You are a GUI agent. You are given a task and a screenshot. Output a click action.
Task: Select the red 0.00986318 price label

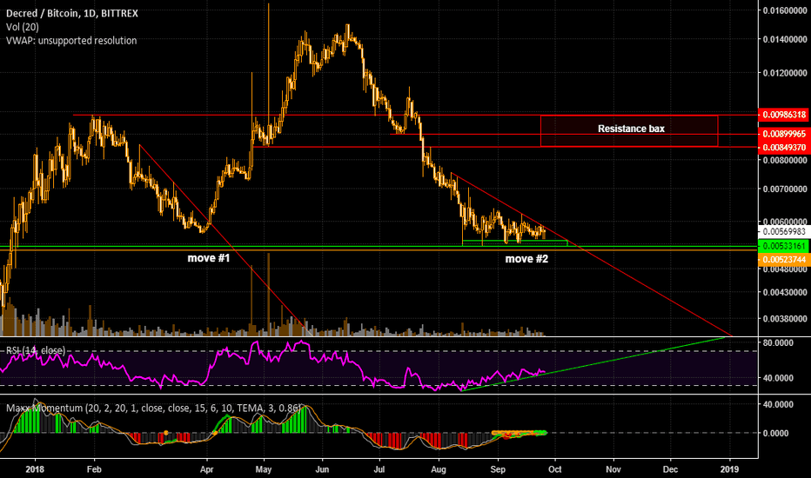pyautogui.click(x=784, y=115)
